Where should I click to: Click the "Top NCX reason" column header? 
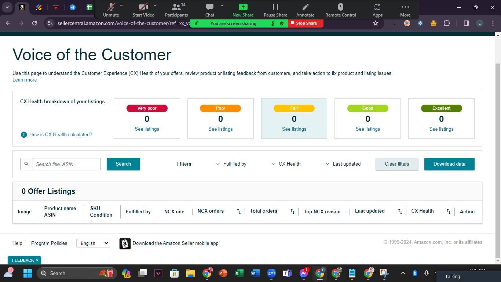pos(322,212)
